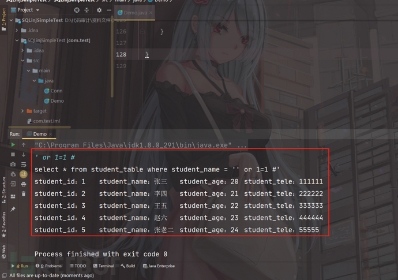This screenshot has width=398, height=280.
Task: Toggle scroll-to-end in the Run console
Action: click(23, 174)
